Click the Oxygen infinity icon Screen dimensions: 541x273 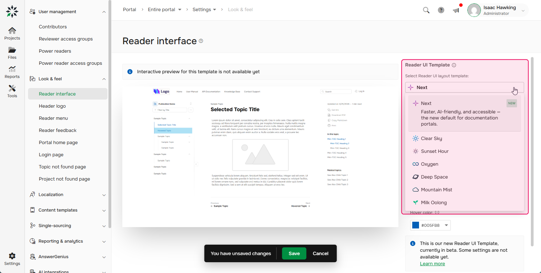point(416,164)
